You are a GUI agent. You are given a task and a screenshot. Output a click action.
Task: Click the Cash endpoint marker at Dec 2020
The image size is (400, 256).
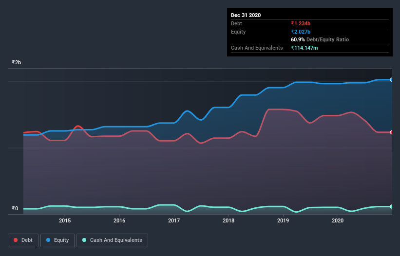[392, 206]
